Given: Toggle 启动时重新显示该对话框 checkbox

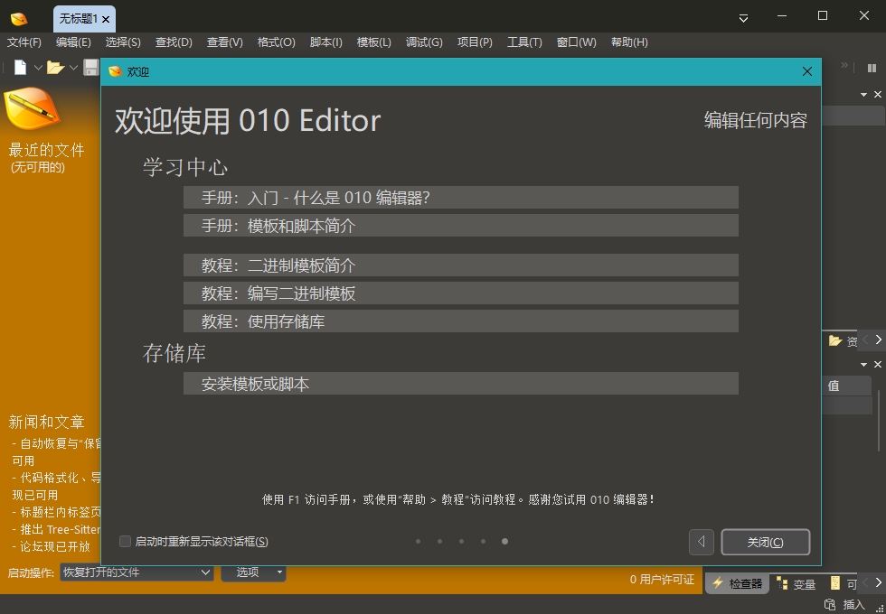Looking at the screenshot, I should coord(126,542).
